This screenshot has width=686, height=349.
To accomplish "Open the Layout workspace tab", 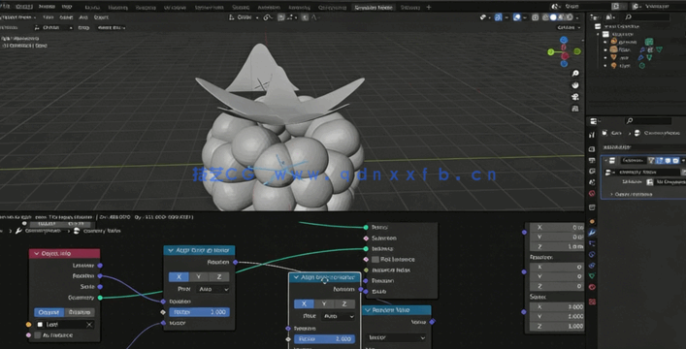I will pyautogui.click(x=92, y=7).
